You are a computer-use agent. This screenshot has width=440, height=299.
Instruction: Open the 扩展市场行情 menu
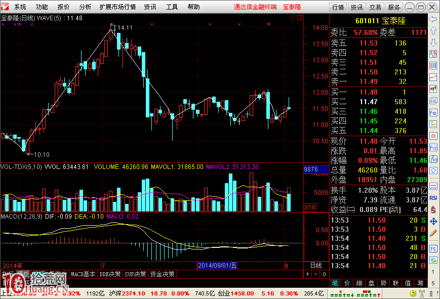point(117,7)
